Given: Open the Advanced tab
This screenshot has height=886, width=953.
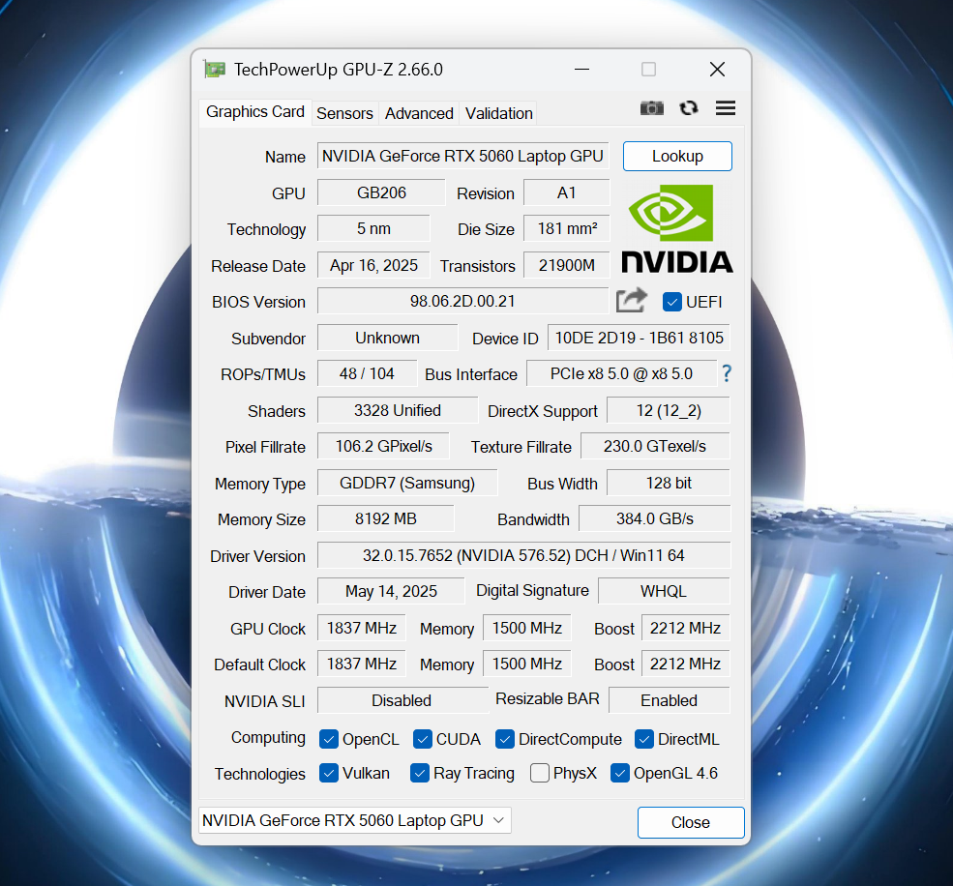Looking at the screenshot, I should click(419, 113).
